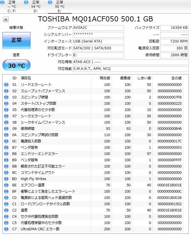Click raw value 000000000B46 of 使用時間

170,129
